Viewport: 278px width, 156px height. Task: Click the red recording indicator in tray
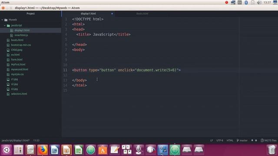227,2
